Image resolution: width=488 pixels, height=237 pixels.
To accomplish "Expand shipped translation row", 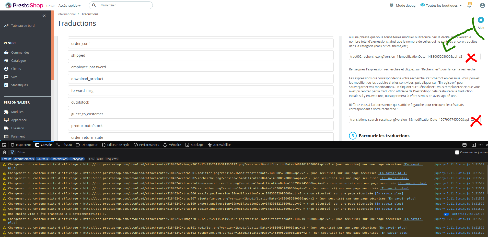I will [201, 55].
